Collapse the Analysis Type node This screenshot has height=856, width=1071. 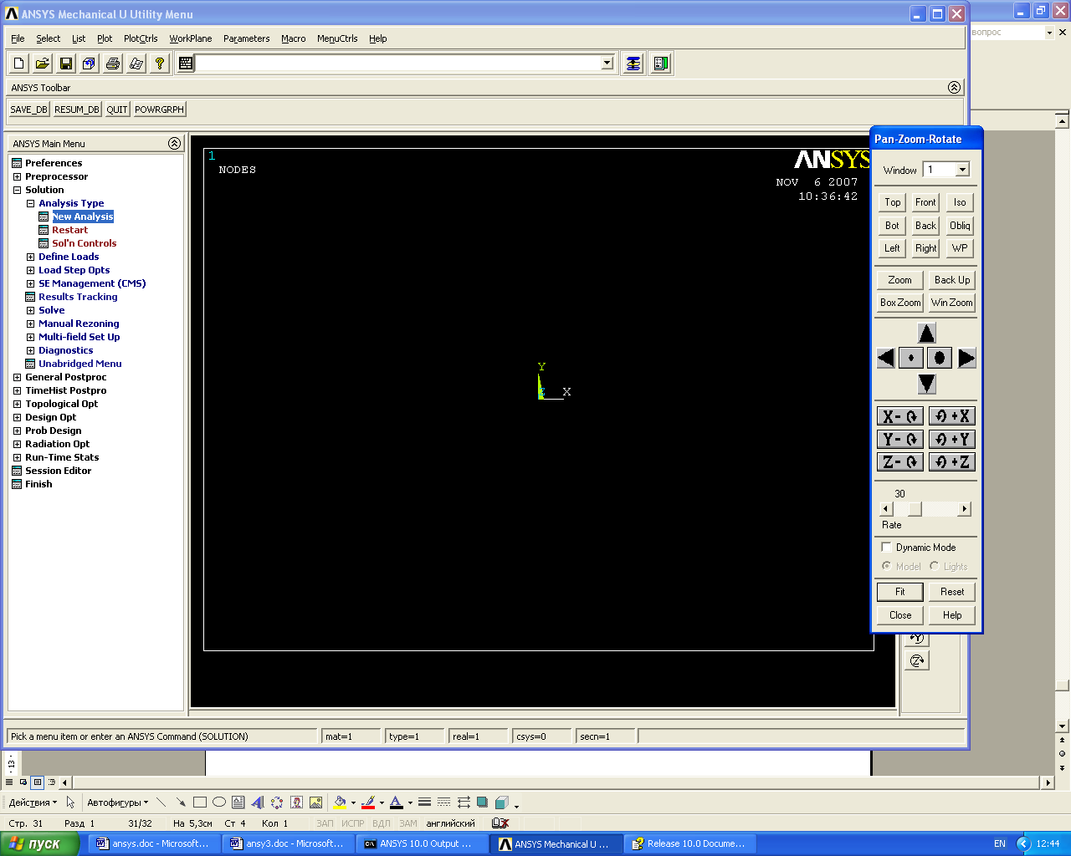pyautogui.click(x=30, y=203)
